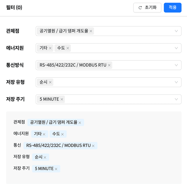Click empty area of 저장 유형 select field
Image resolution: width=187 pixels, height=187 pixels.
click(x=113, y=82)
